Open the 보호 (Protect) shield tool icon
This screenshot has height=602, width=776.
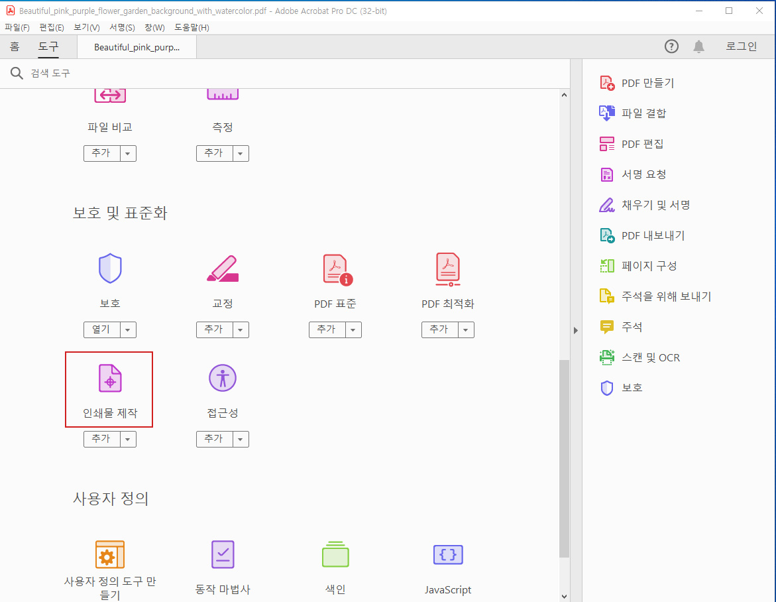coord(110,269)
